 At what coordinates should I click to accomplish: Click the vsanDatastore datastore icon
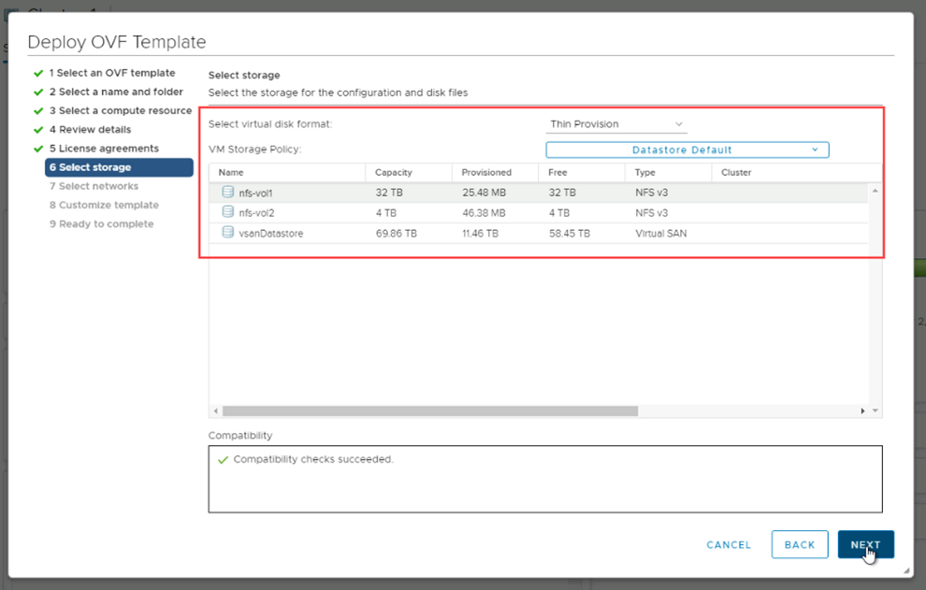(227, 233)
